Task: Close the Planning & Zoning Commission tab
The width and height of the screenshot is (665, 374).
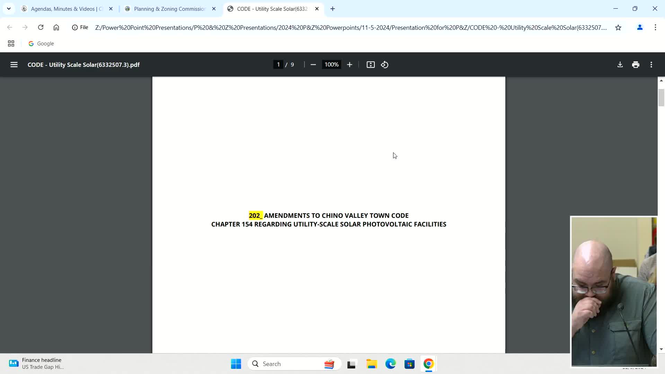Action: 214,9
